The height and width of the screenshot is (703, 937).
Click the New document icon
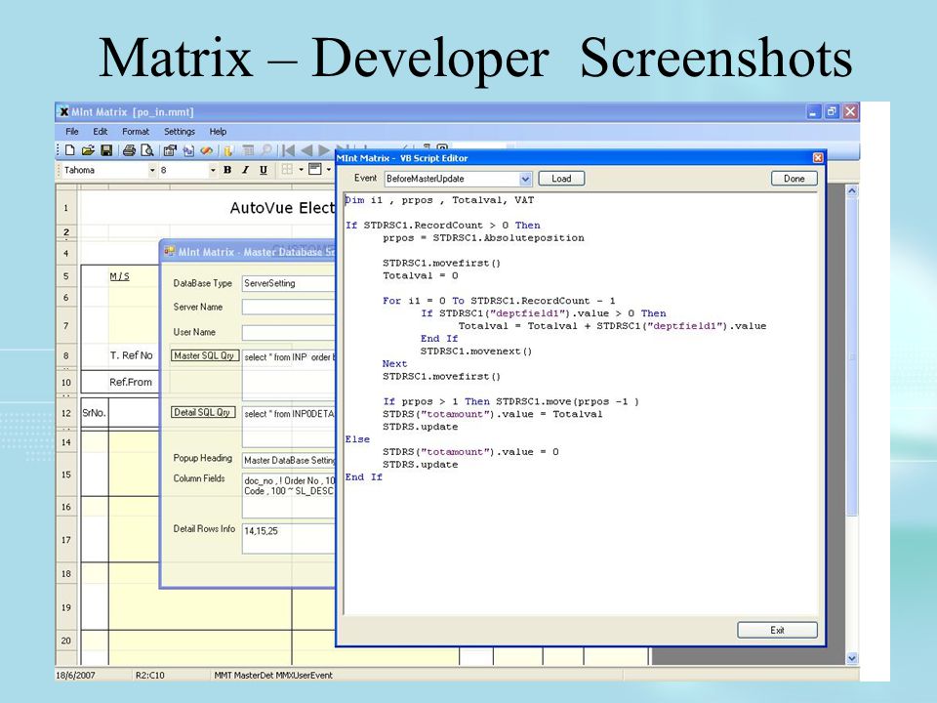coord(70,150)
